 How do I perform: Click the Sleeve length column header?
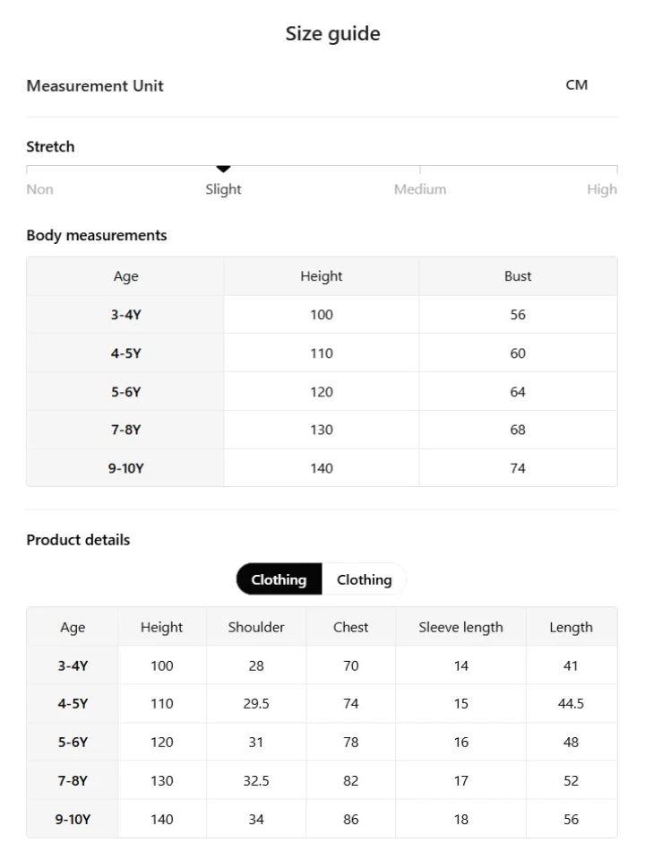click(460, 627)
